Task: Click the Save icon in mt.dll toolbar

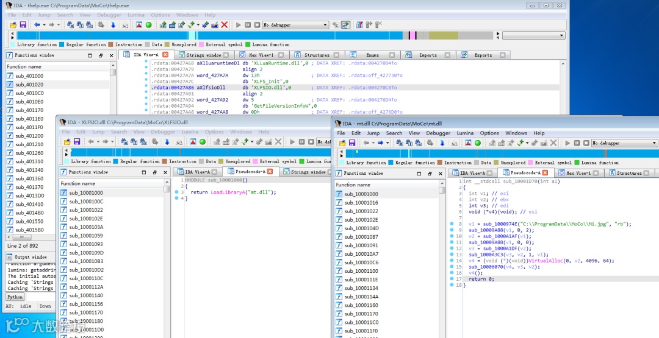Action: click(353, 143)
